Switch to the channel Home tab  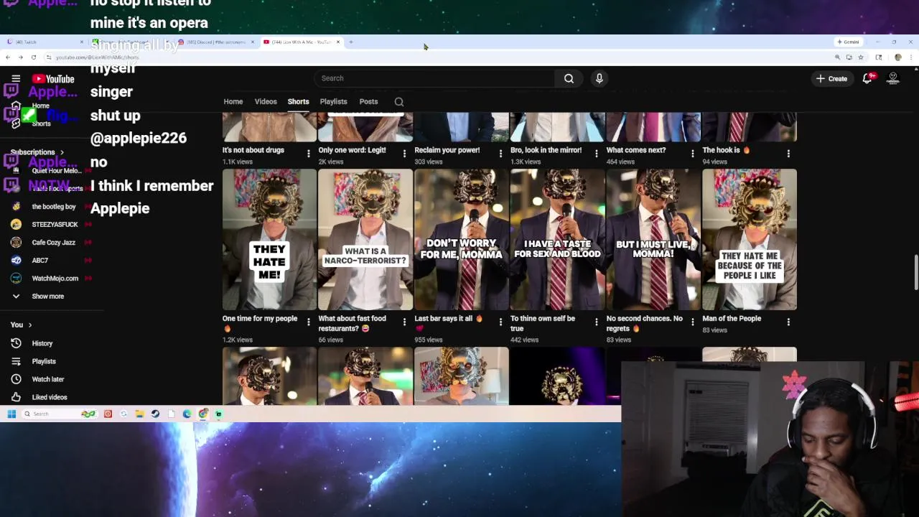pyautogui.click(x=233, y=102)
